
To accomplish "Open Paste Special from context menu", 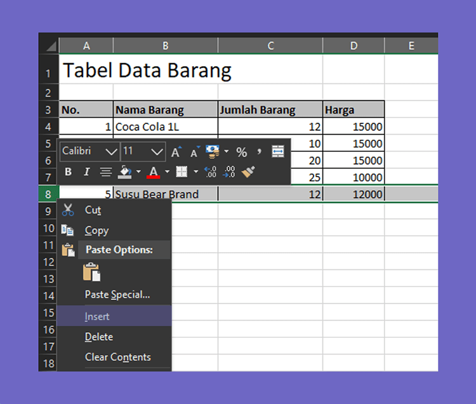I will click(114, 294).
